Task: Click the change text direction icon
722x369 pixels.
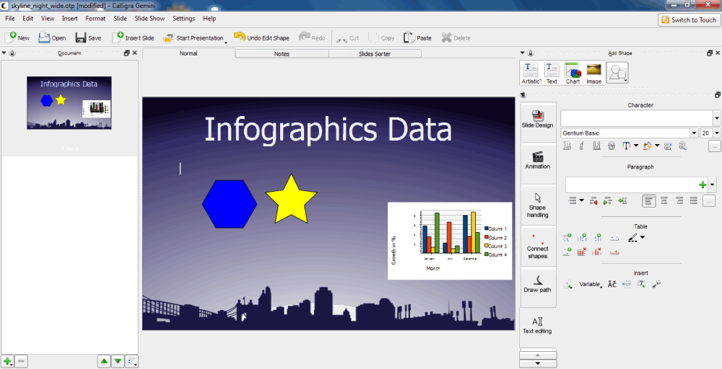Action: (622, 201)
